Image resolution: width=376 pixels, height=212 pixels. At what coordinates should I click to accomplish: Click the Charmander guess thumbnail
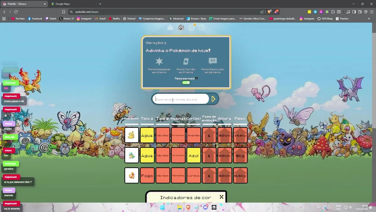click(x=132, y=175)
